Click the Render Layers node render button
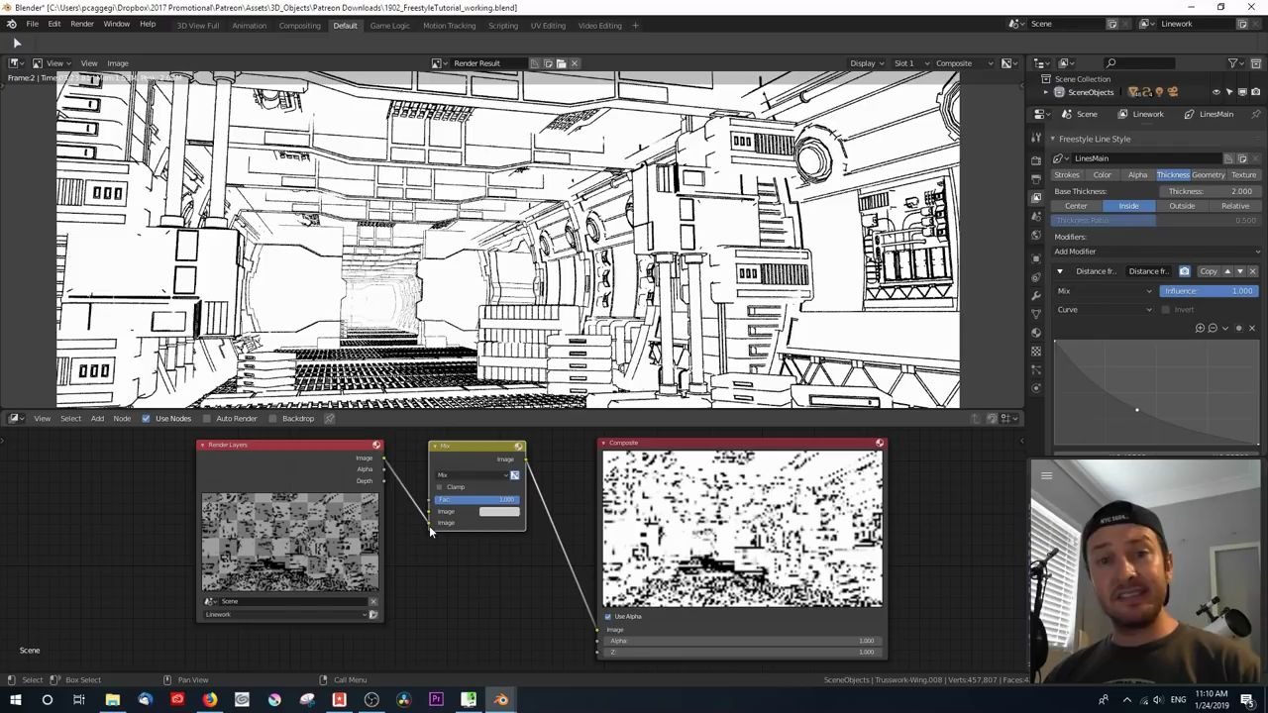 [373, 615]
